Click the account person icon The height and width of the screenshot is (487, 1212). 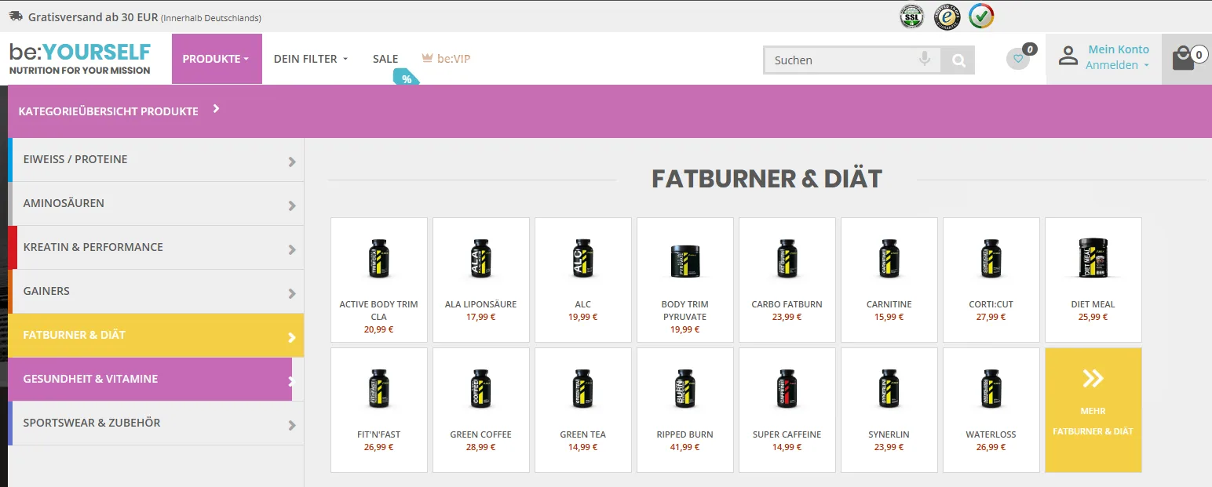tap(1068, 56)
